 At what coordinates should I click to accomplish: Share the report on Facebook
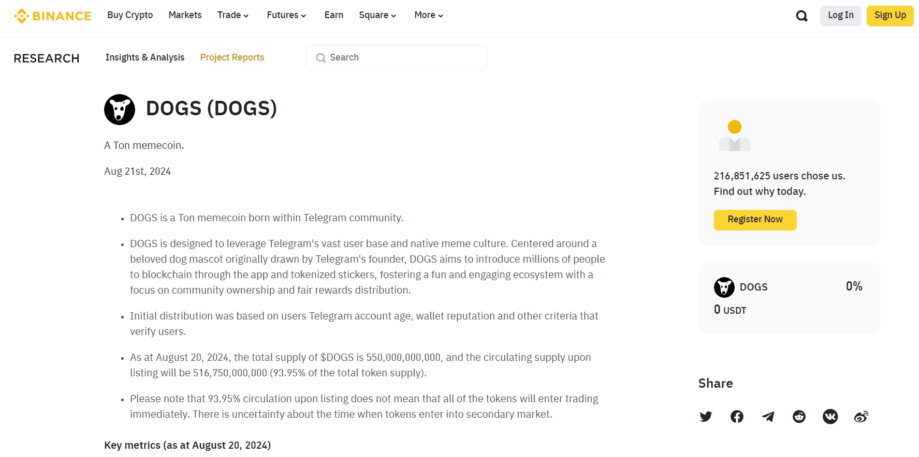pos(737,417)
